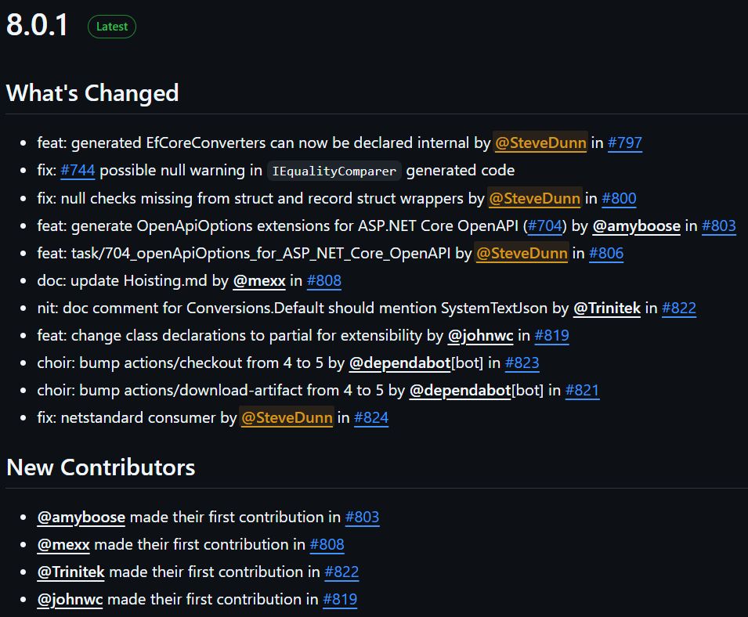The image size is (748, 617).
Task: Open #803 under New Contributors
Action: 362,518
